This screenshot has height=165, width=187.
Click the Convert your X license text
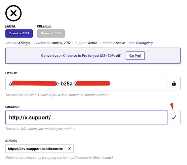click(x=81, y=56)
